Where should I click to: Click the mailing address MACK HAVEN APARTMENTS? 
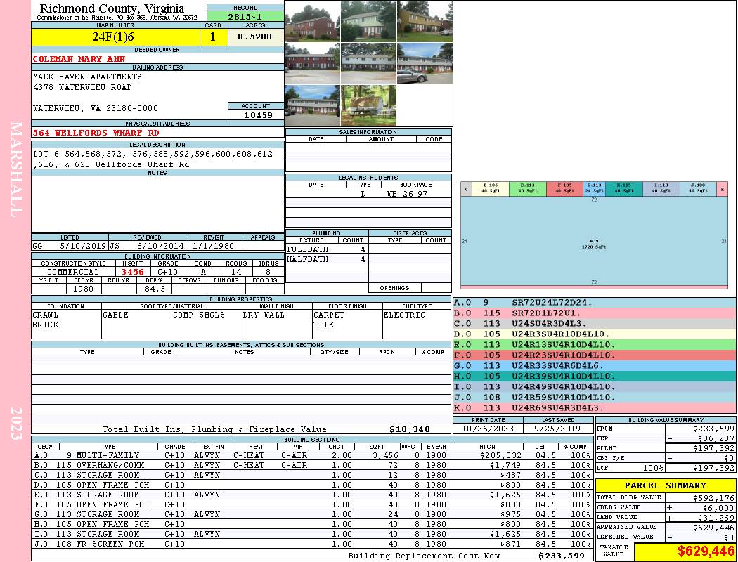click(87, 77)
